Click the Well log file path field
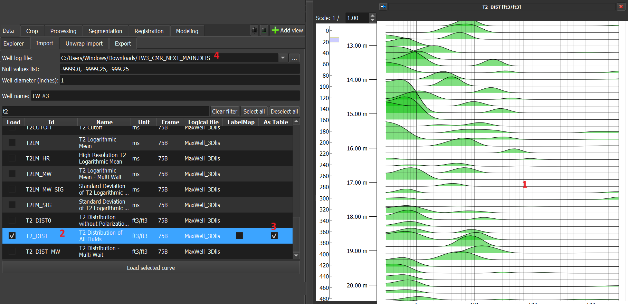Viewport: 628px width, 304px height. tap(169, 58)
